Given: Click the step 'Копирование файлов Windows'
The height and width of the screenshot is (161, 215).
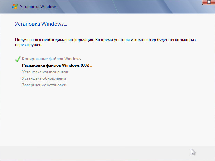Looking at the screenshot, I should 51,59.
